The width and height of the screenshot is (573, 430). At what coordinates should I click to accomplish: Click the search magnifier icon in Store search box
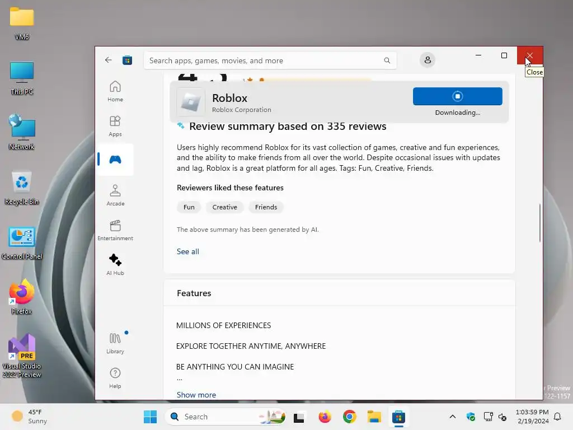tap(387, 60)
